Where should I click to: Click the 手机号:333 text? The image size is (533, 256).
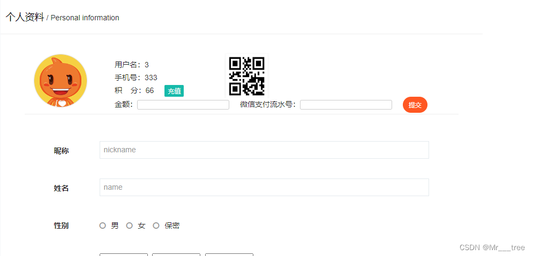[136, 77]
